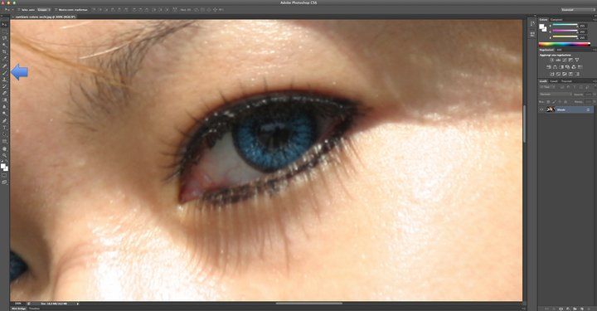Click the Sfondo layer thumbnail
The image size is (597, 311).
(551, 109)
